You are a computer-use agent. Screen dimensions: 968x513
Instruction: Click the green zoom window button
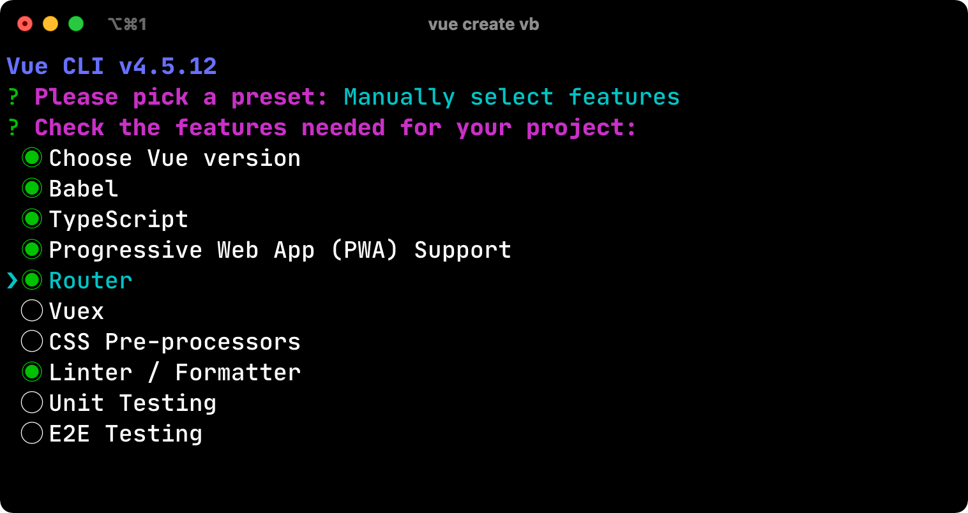tap(76, 24)
